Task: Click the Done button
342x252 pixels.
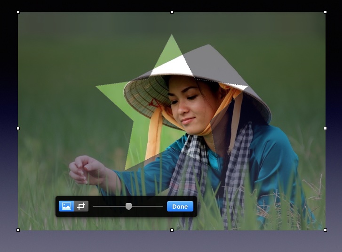Action: click(x=180, y=206)
